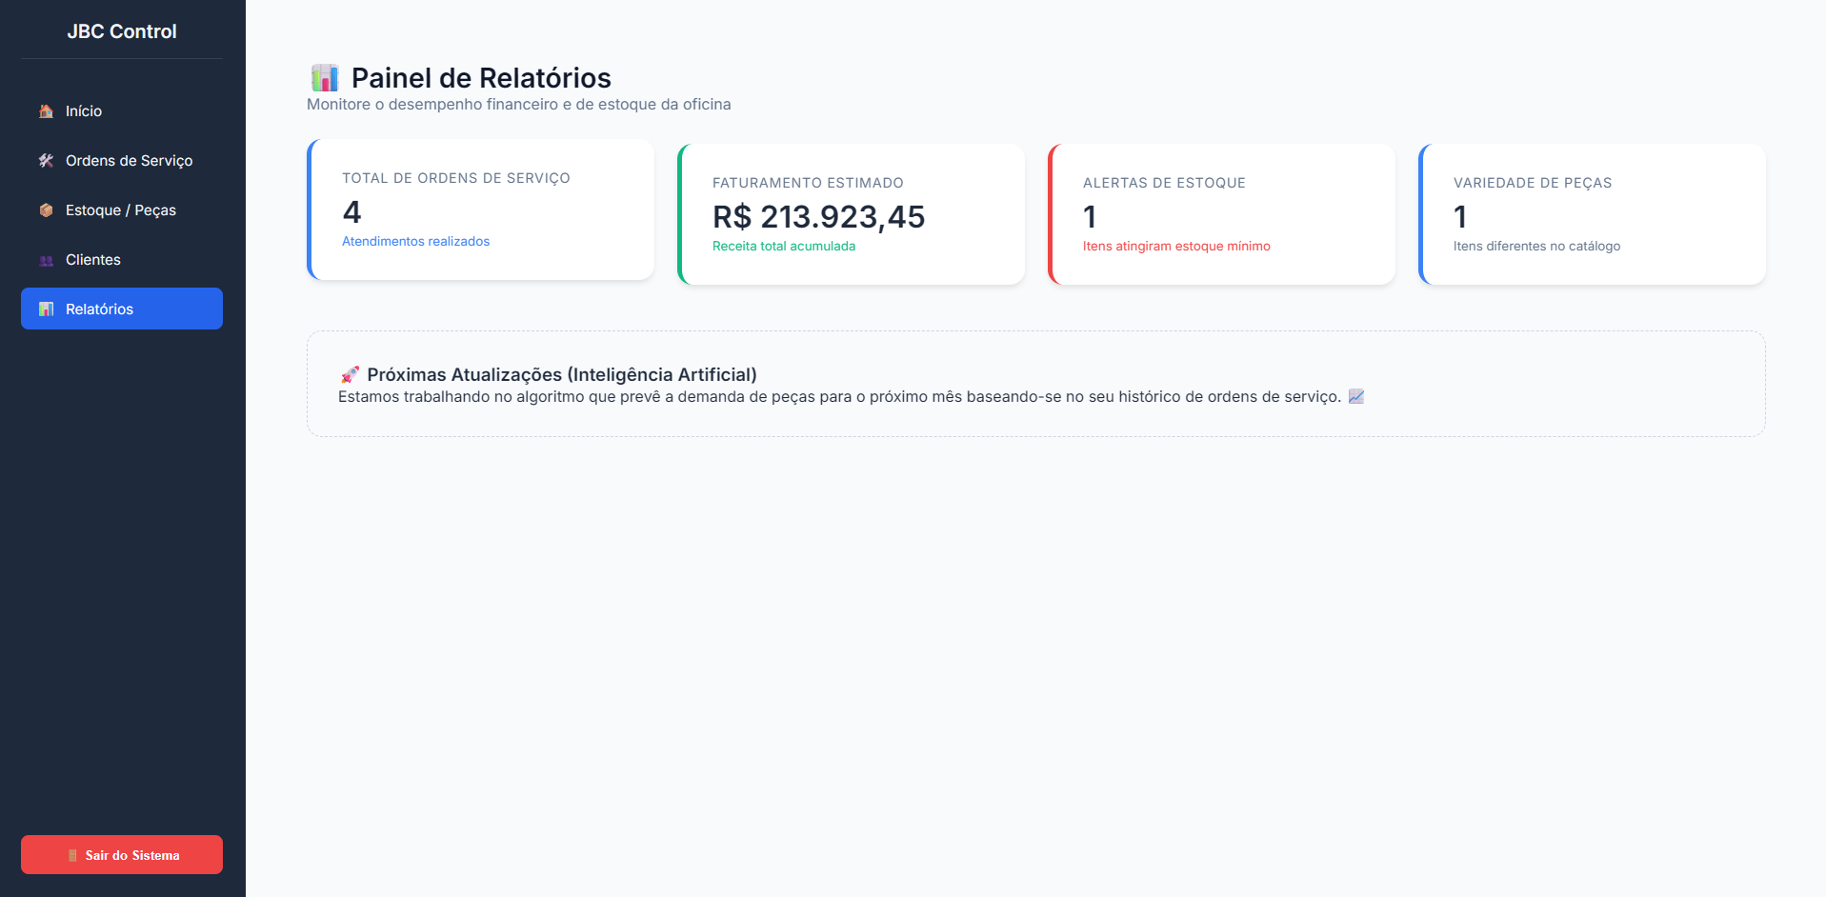Click the Itens atingiram estoque mínimo alert text
Screen dimensions: 1826x897
pos(1175,246)
